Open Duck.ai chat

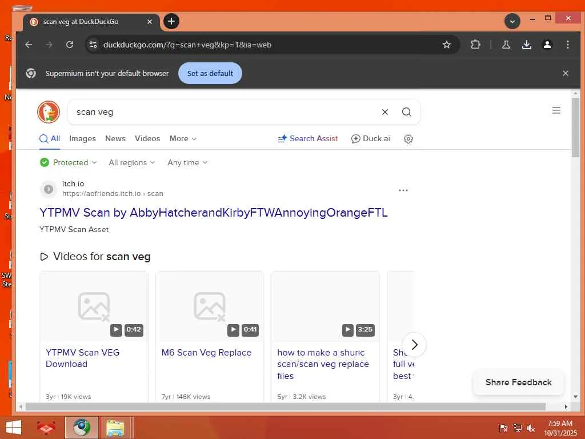370,138
